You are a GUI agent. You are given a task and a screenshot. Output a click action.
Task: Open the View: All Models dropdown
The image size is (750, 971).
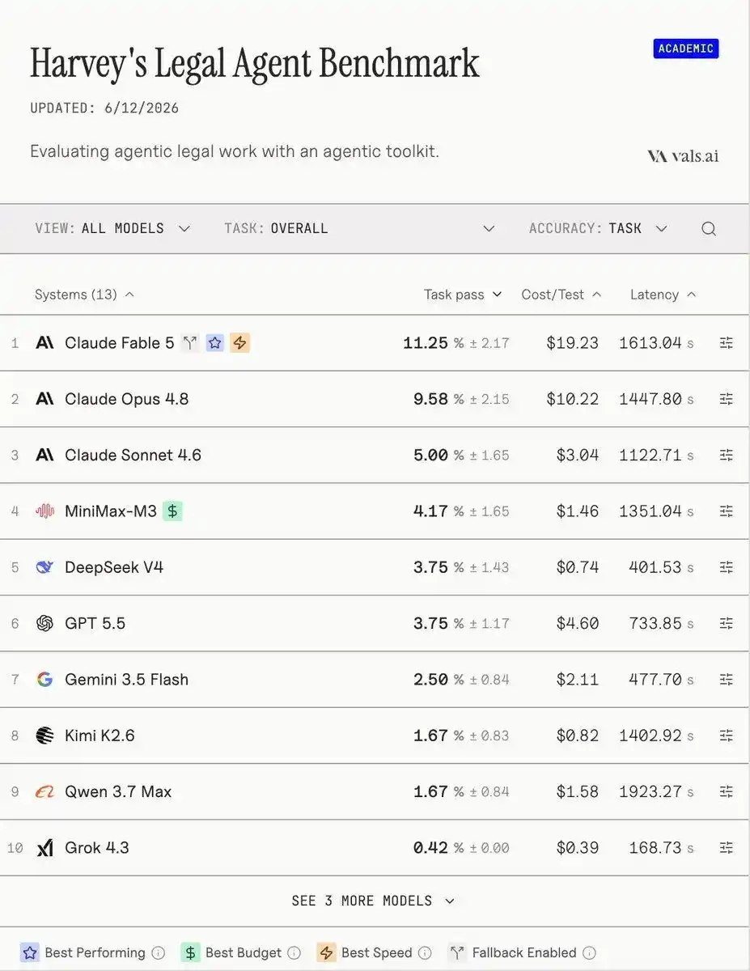[112, 228]
